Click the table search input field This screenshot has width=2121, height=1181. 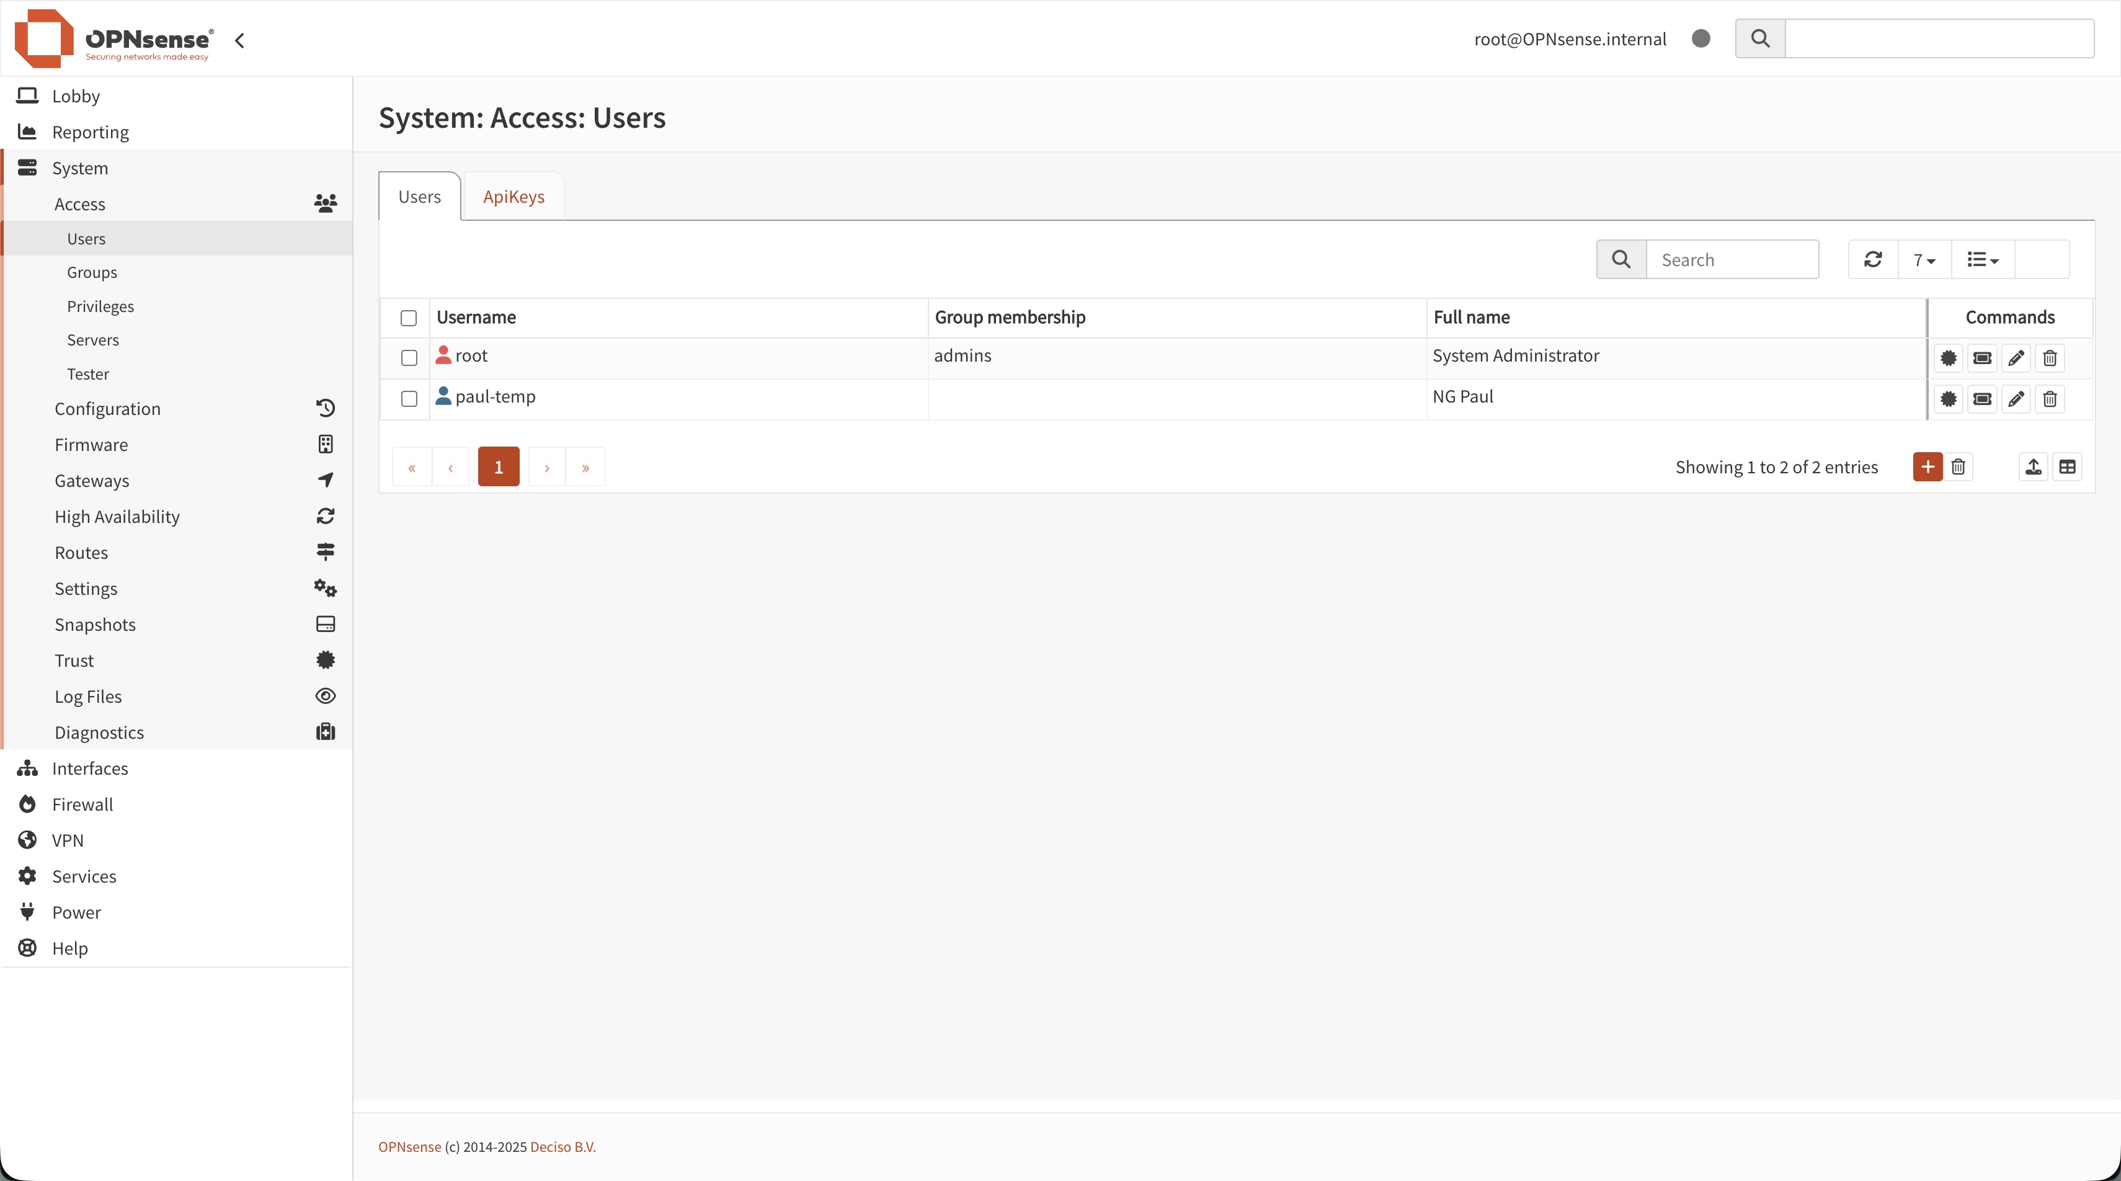1734,259
